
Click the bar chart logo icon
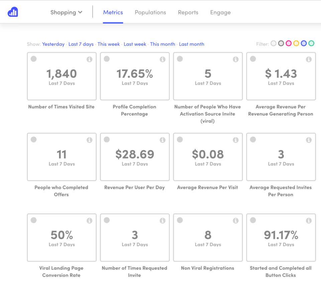pos(12,12)
